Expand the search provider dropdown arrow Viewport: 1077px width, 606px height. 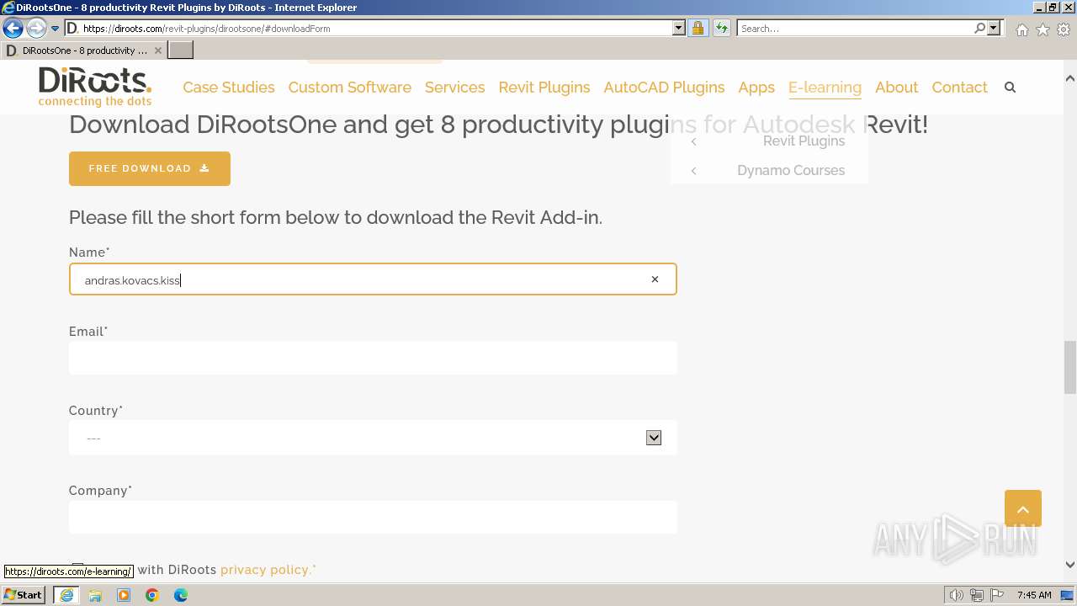[x=994, y=29]
